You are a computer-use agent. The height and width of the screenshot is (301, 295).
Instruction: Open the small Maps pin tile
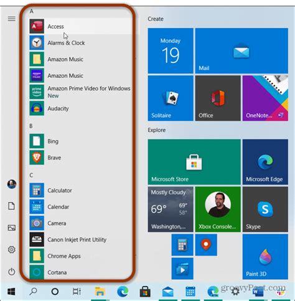206,245
